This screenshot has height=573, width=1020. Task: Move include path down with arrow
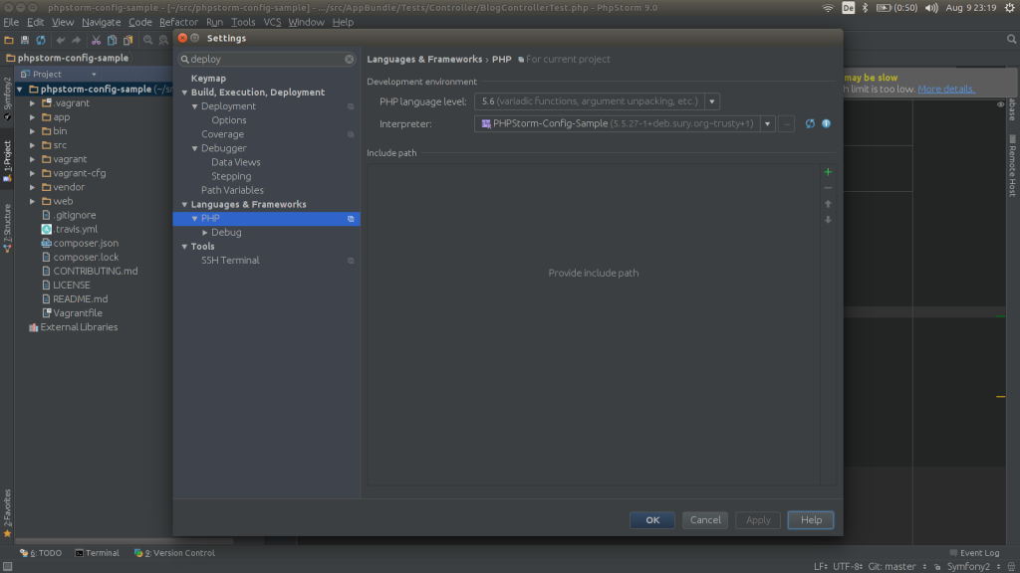(x=828, y=220)
